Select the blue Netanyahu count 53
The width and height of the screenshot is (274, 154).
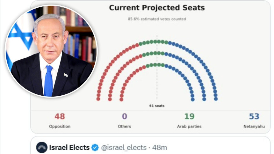click(x=254, y=116)
